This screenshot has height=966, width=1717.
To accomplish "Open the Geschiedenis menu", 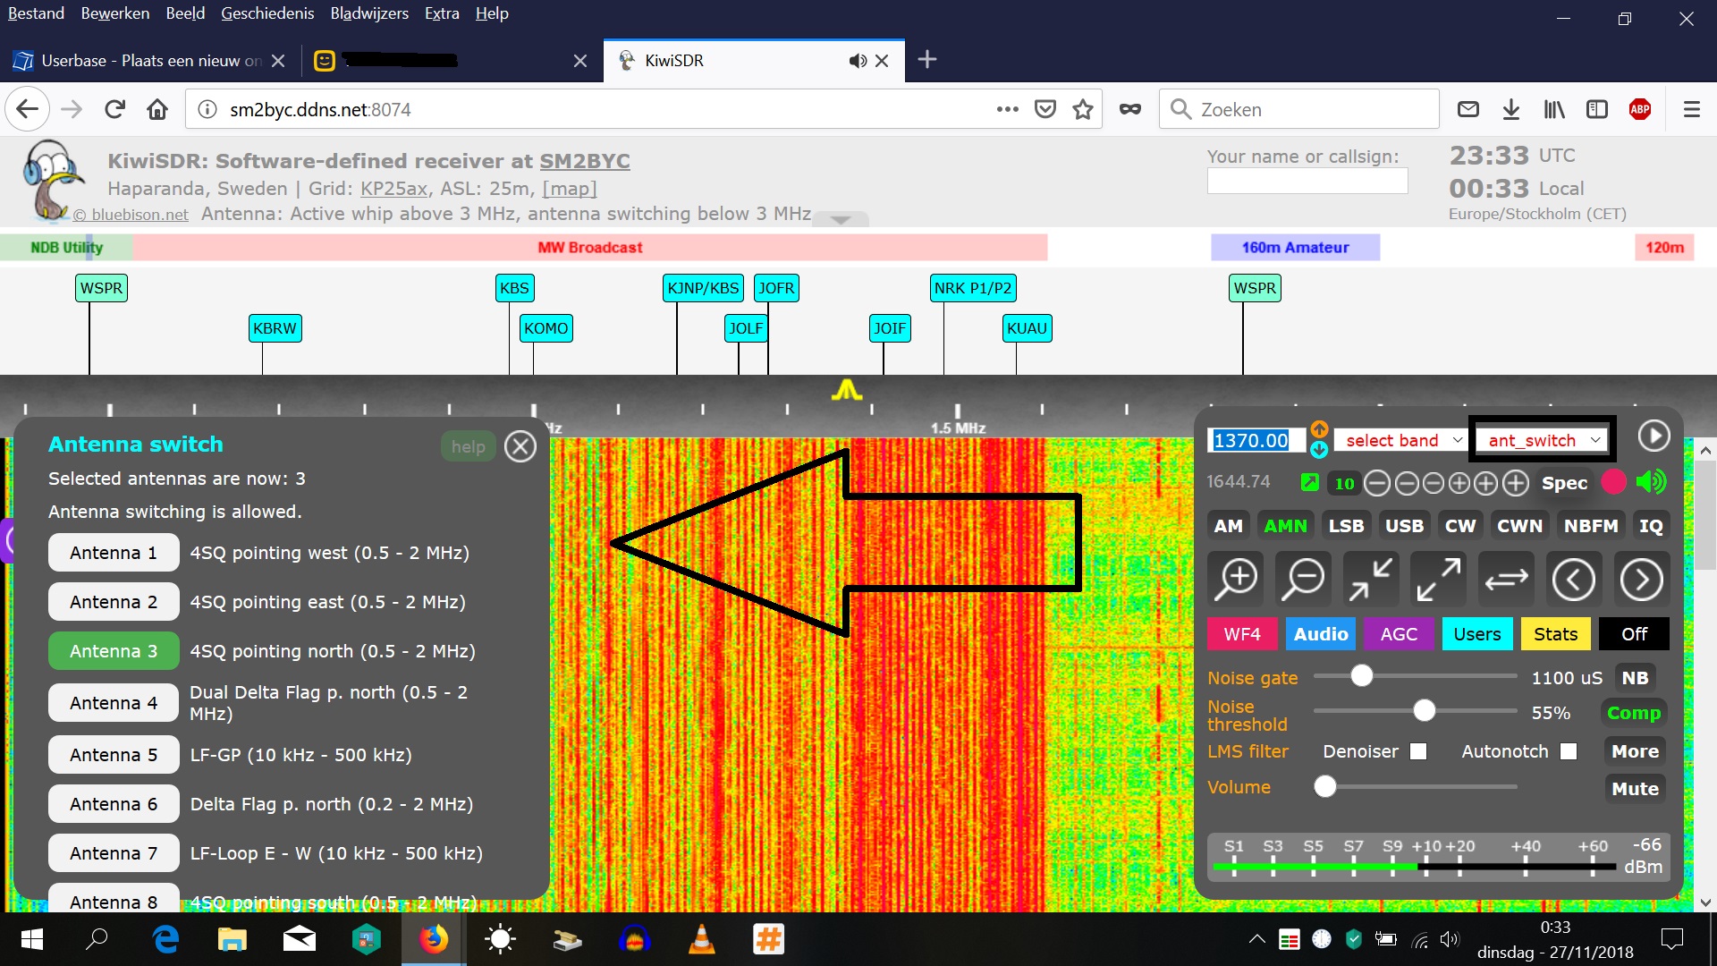I will point(267,13).
